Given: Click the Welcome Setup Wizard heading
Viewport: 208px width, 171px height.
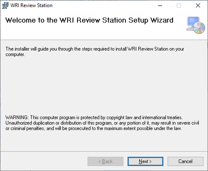Looking at the screenshot, I should [89, 20].
